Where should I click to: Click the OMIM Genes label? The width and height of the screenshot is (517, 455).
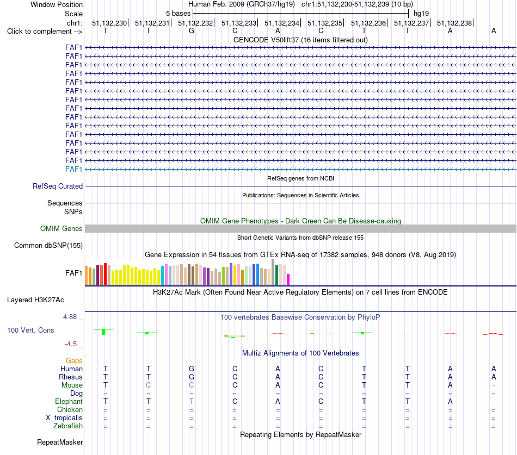[61, 228]
